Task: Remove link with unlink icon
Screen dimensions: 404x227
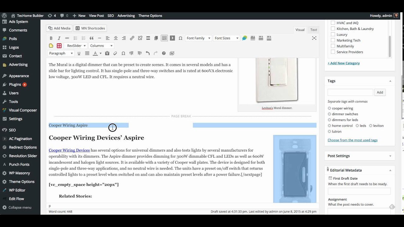Action: (140, 38)
